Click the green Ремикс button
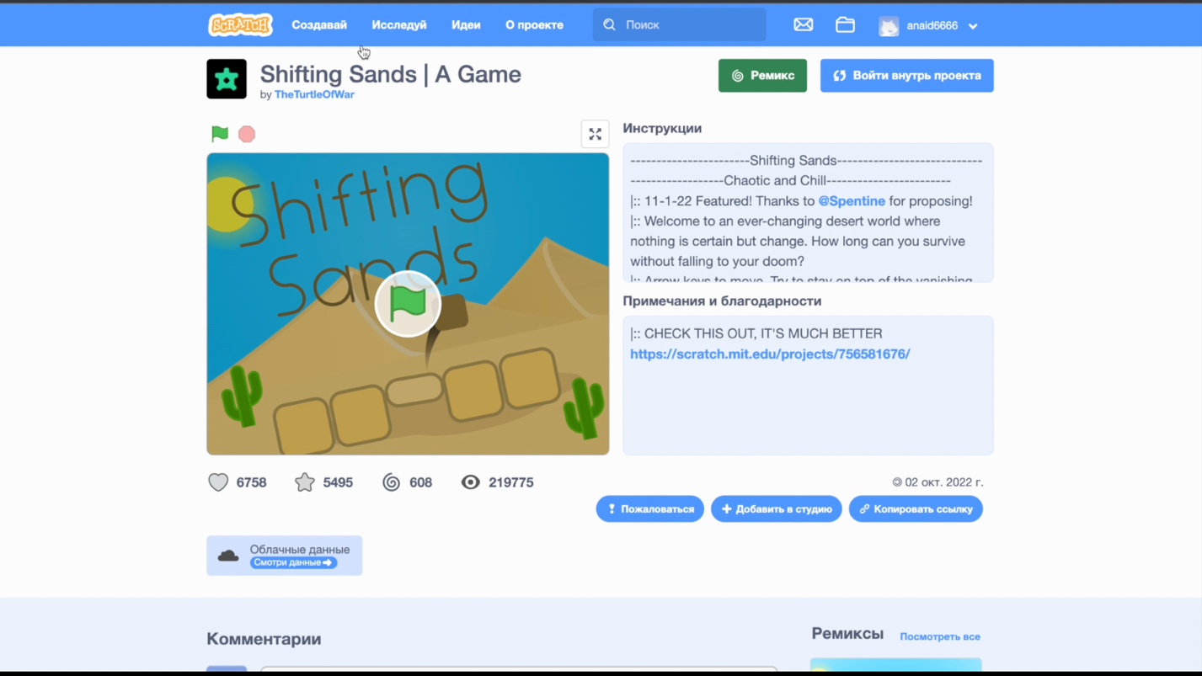Screen dimensions: 1202x676 [x=762, y=76]
